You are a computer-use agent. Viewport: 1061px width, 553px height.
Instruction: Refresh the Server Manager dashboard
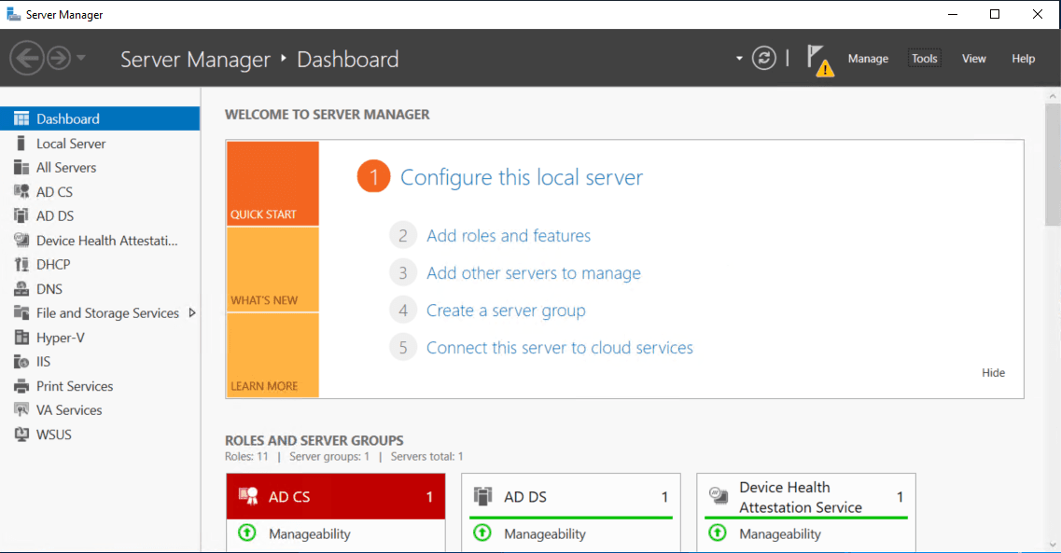click(x=764, y=58)
